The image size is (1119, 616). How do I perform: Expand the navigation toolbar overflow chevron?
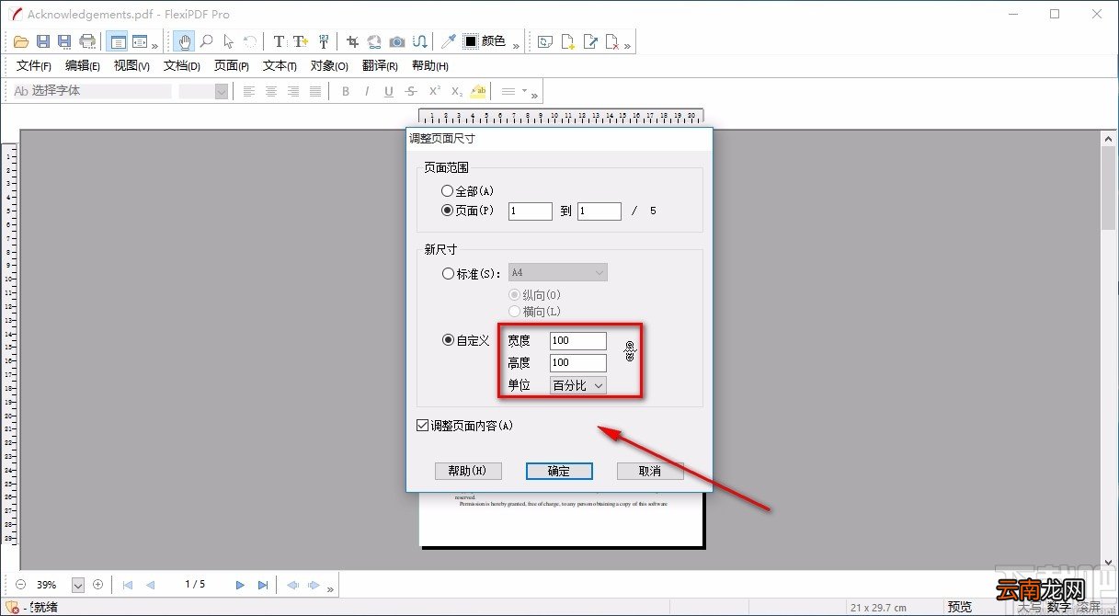pyautogui.click(x=330, y=588)
